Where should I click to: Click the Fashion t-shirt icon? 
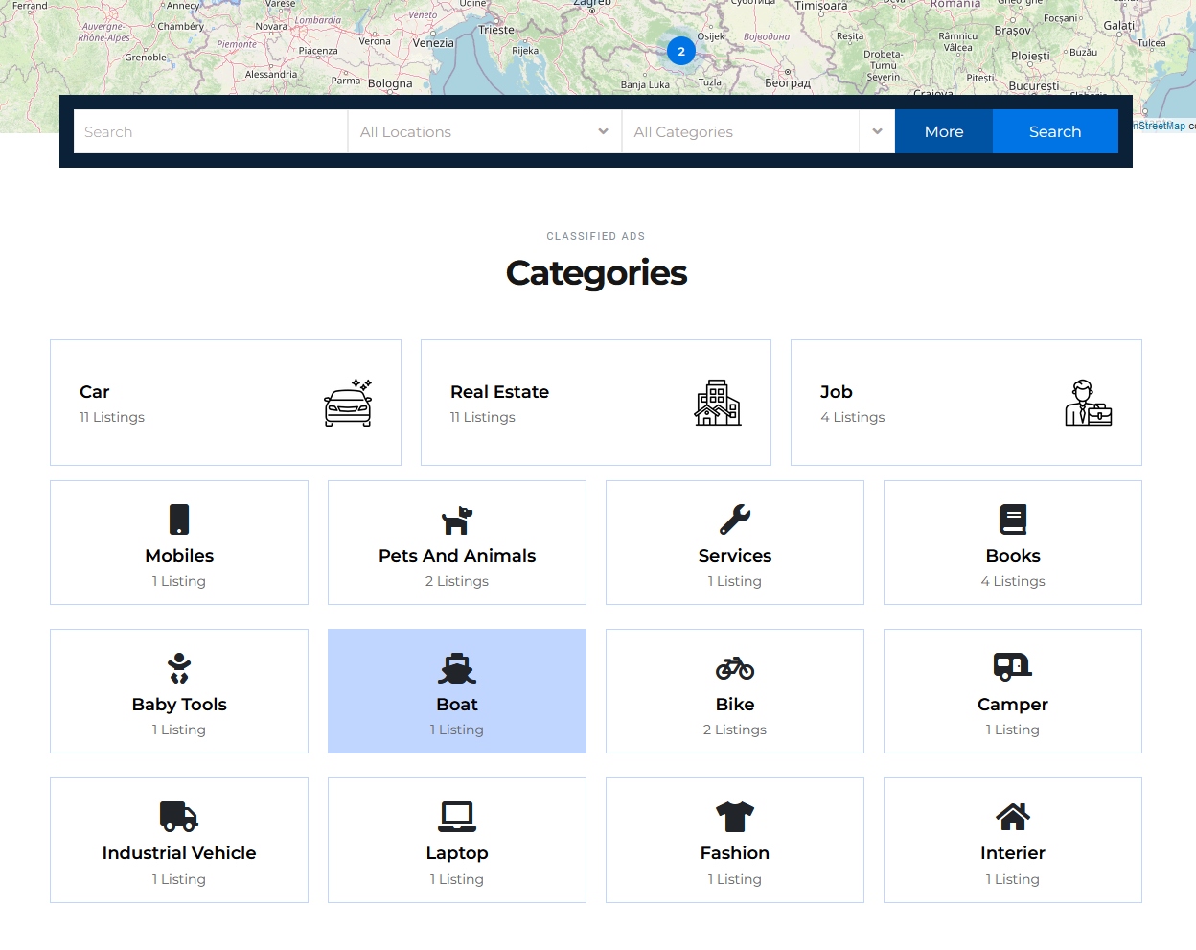click(x=735, y=817)
